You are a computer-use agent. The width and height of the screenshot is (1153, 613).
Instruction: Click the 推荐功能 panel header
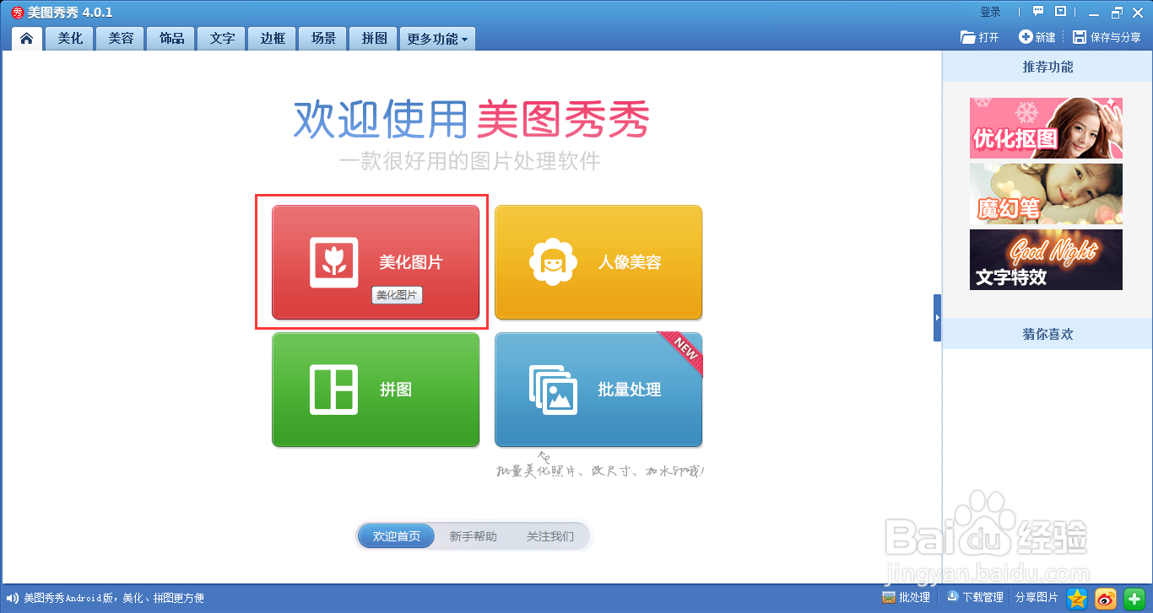[1047, 67]
